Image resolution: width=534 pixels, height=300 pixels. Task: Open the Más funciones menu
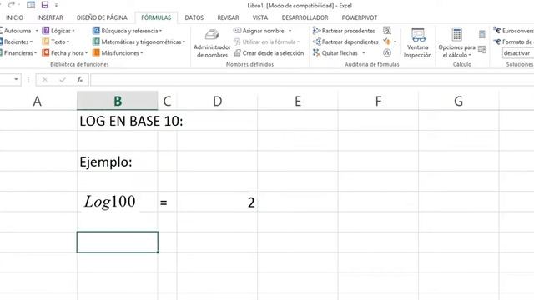pyautogui.click(x=118, y=53)
